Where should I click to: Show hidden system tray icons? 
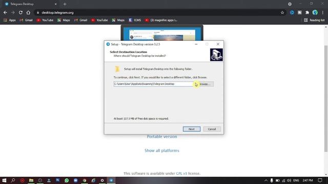265,180
